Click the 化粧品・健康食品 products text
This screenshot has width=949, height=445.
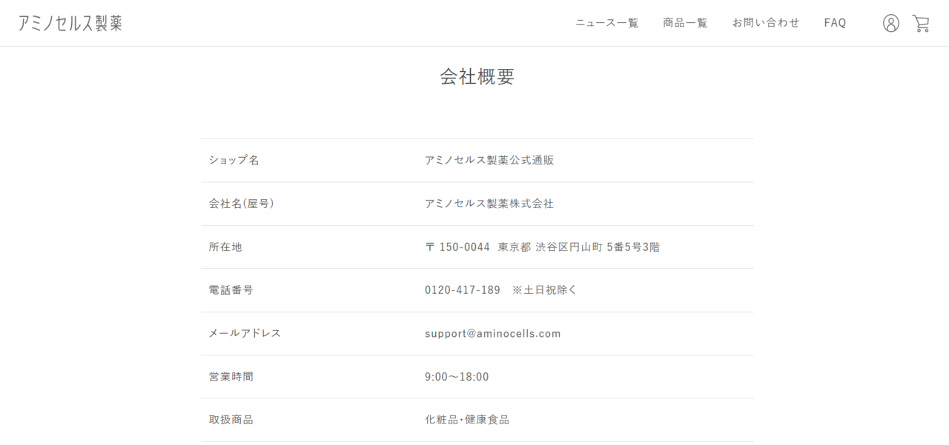[466, 420]
